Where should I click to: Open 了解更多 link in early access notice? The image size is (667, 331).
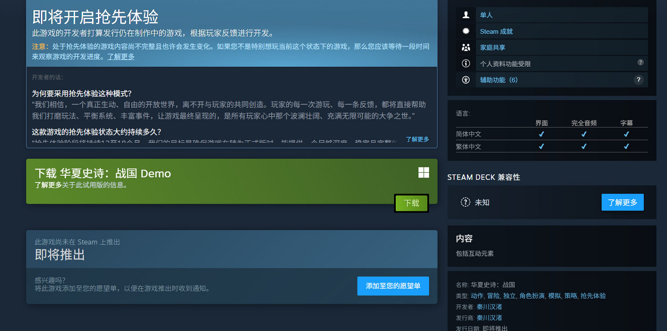121,57
